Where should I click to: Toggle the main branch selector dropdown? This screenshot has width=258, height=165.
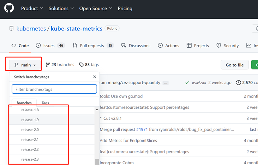click(x=25, y=65)
